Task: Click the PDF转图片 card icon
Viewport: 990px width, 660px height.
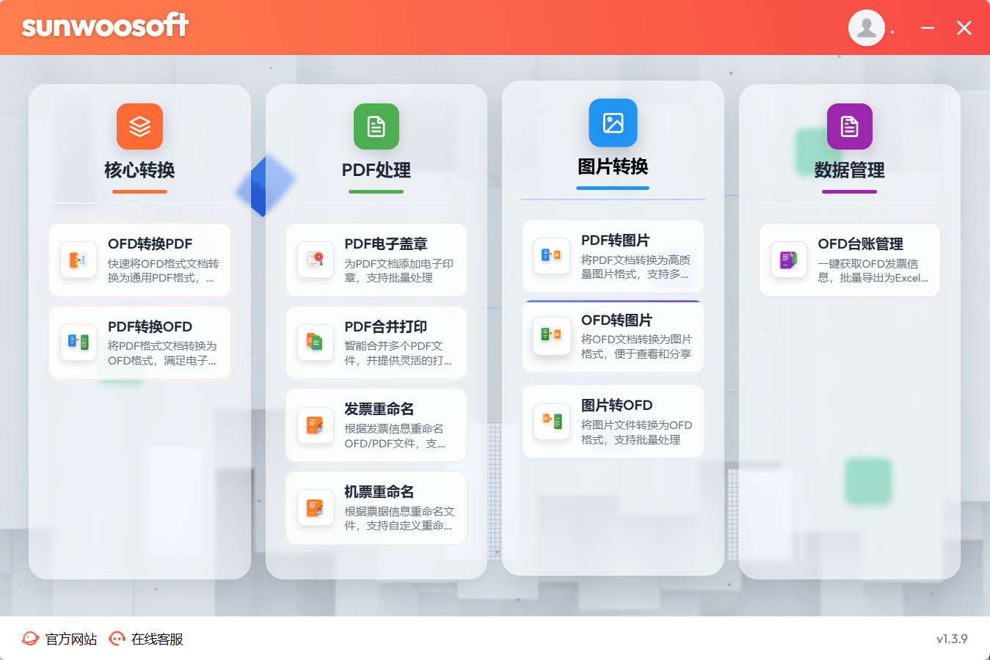Action: click(552, 256)
